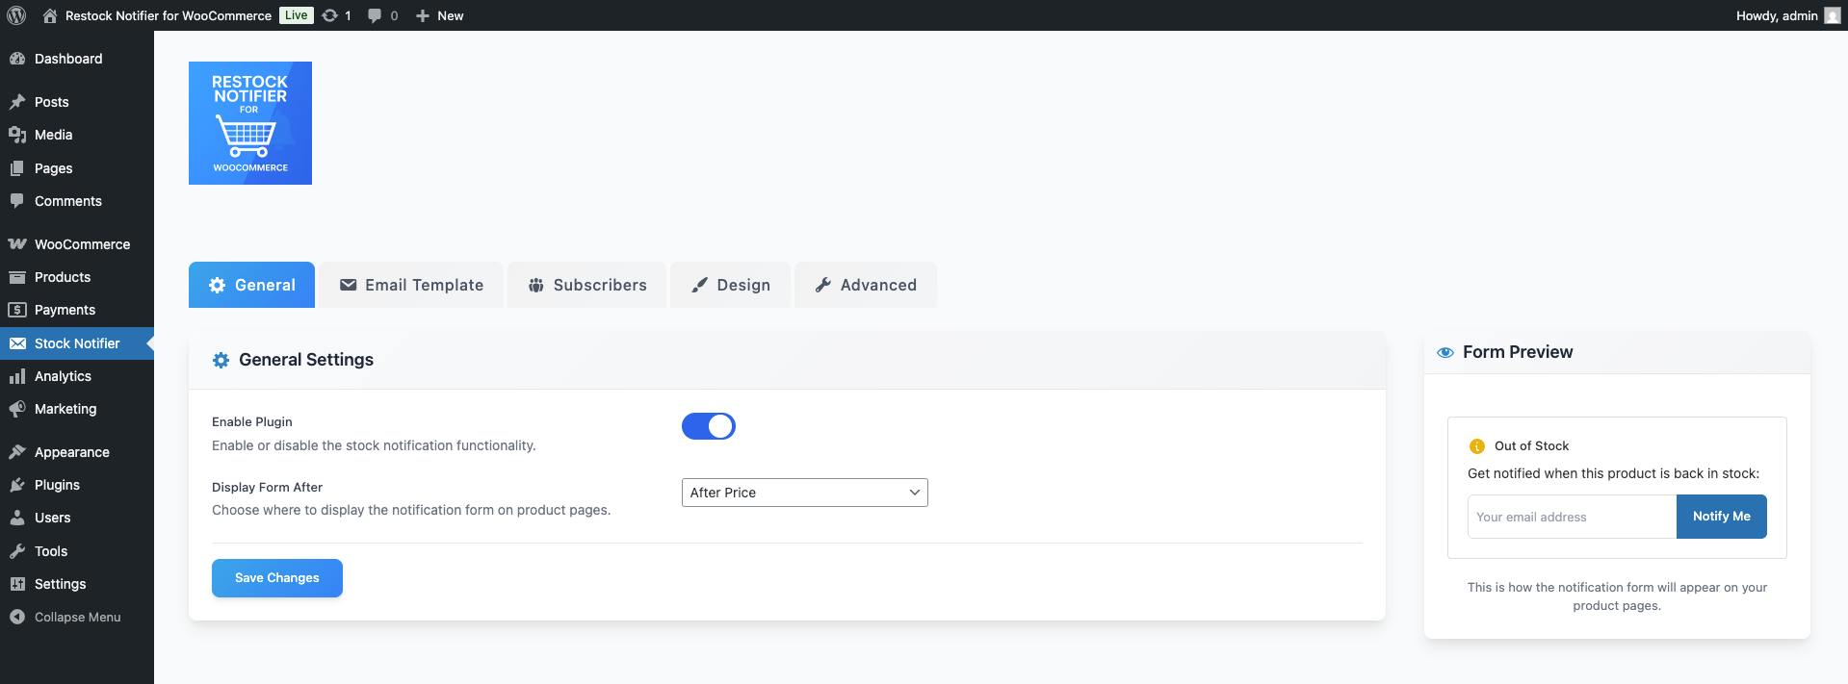Screen dimensions: 1848x684
Task: Open Analytics via its bar chart icon
Action: (x=17, y=376)
